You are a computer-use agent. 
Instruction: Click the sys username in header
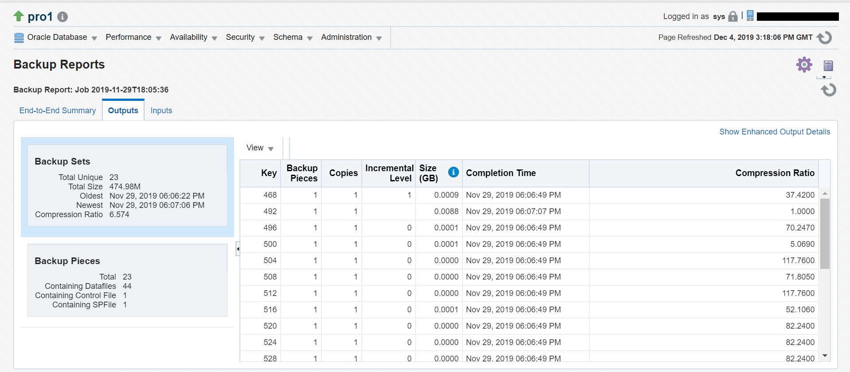[x=719, y=16]
